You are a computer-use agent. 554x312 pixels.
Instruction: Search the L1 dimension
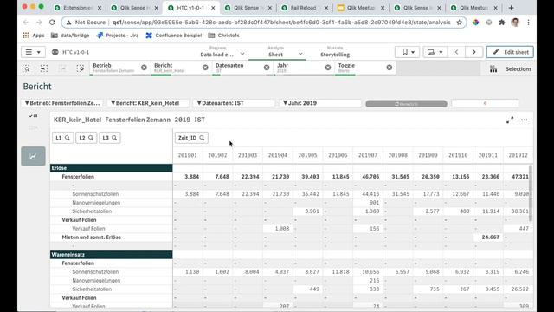click(x=63, y=138)
